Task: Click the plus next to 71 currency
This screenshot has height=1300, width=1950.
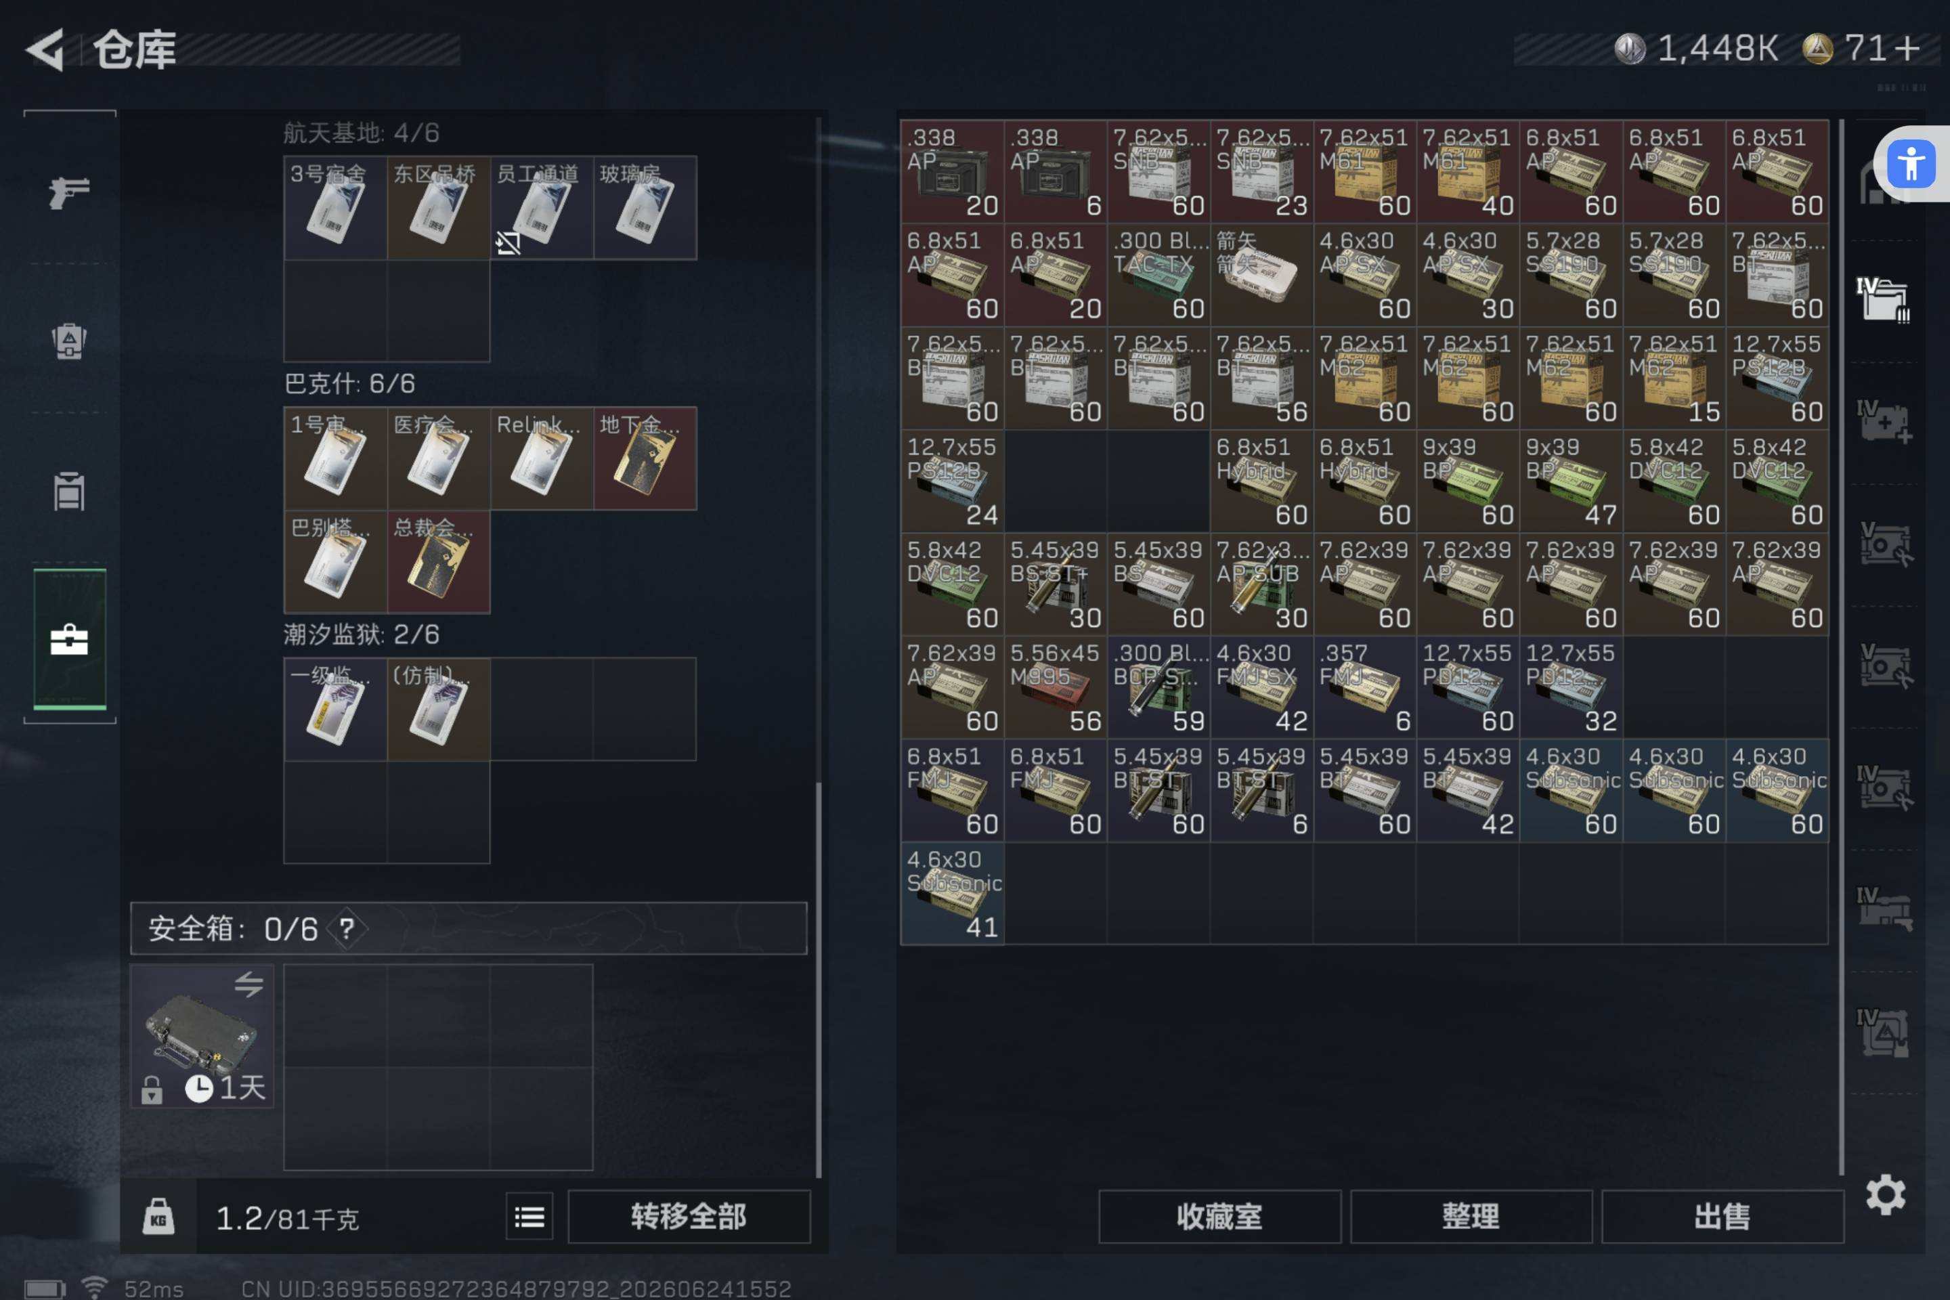Action: pos(1907,49)
